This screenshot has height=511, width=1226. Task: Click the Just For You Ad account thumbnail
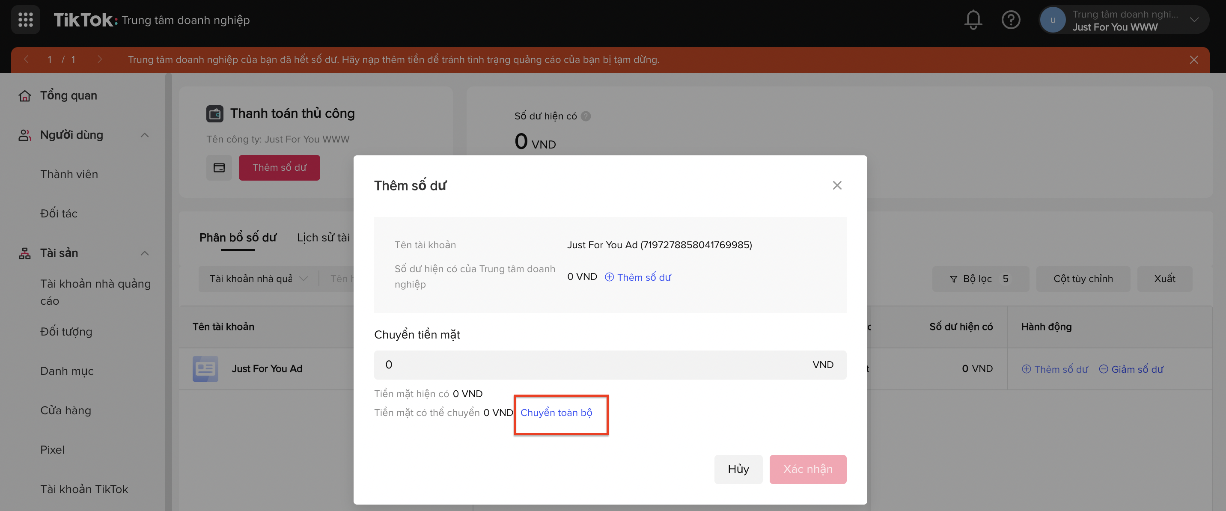point(205,369)
